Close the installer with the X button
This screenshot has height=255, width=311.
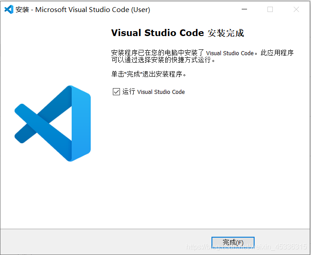(296, 9)
